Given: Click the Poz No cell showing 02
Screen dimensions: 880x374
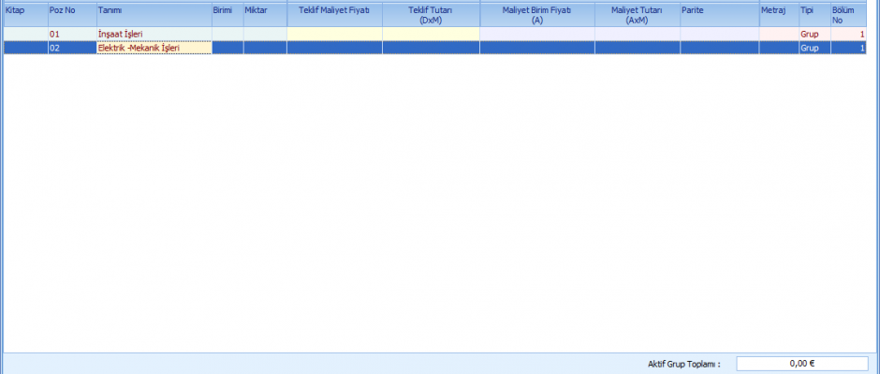Looking at the screenshot, I should click(71, 48).
